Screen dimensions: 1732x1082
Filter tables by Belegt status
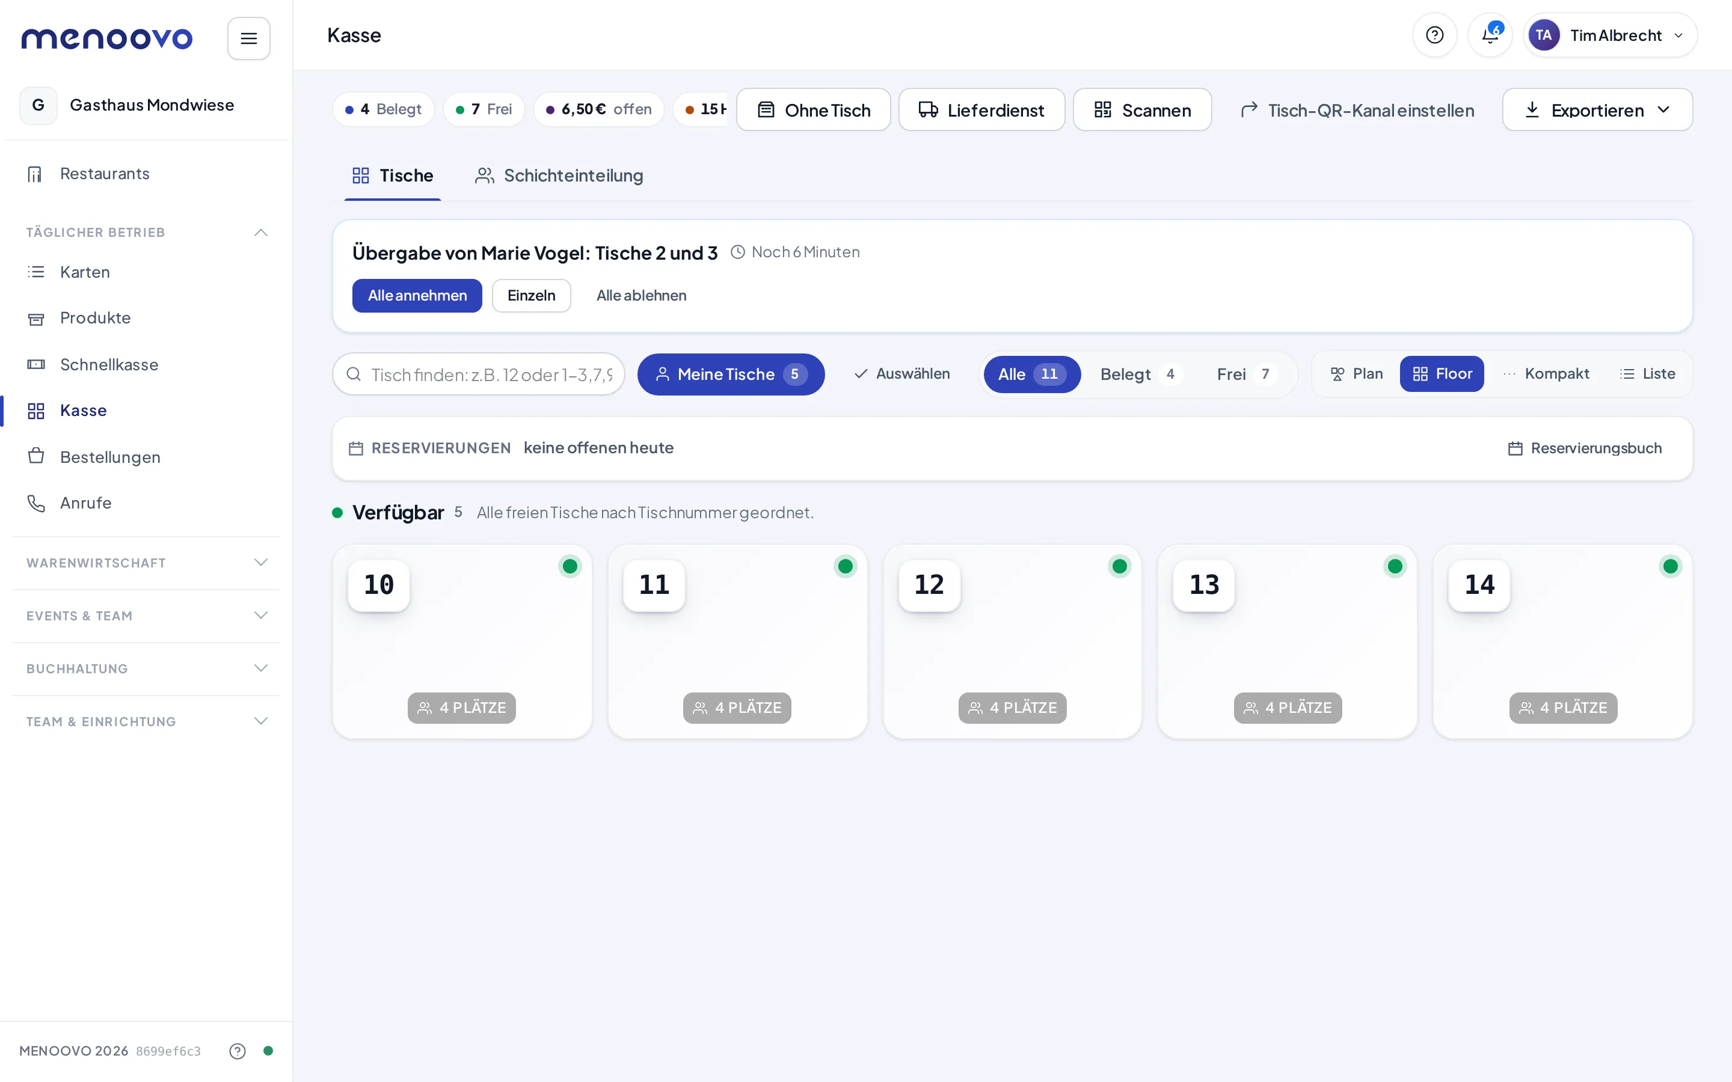[1138, 374]
